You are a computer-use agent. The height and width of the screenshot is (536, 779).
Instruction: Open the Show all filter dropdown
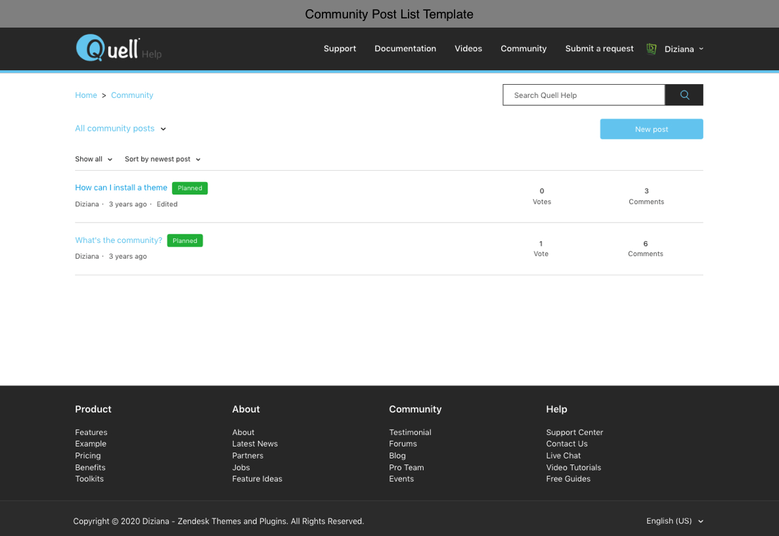click(93, 160)
